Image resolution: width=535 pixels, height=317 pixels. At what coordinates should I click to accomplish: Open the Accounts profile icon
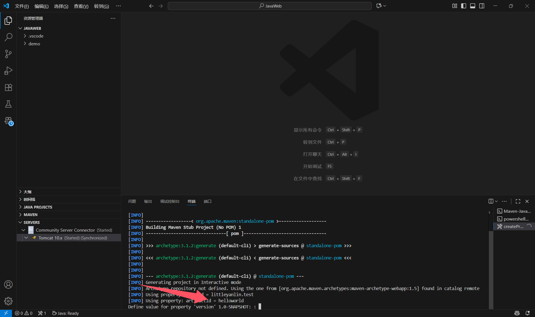pos(8,284)
